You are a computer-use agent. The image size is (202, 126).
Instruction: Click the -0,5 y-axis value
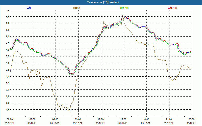pyautogui.click(x=7, y=110)
